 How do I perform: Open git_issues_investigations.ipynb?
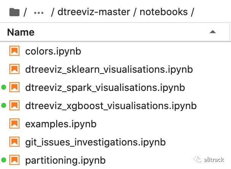click(95, 142)
